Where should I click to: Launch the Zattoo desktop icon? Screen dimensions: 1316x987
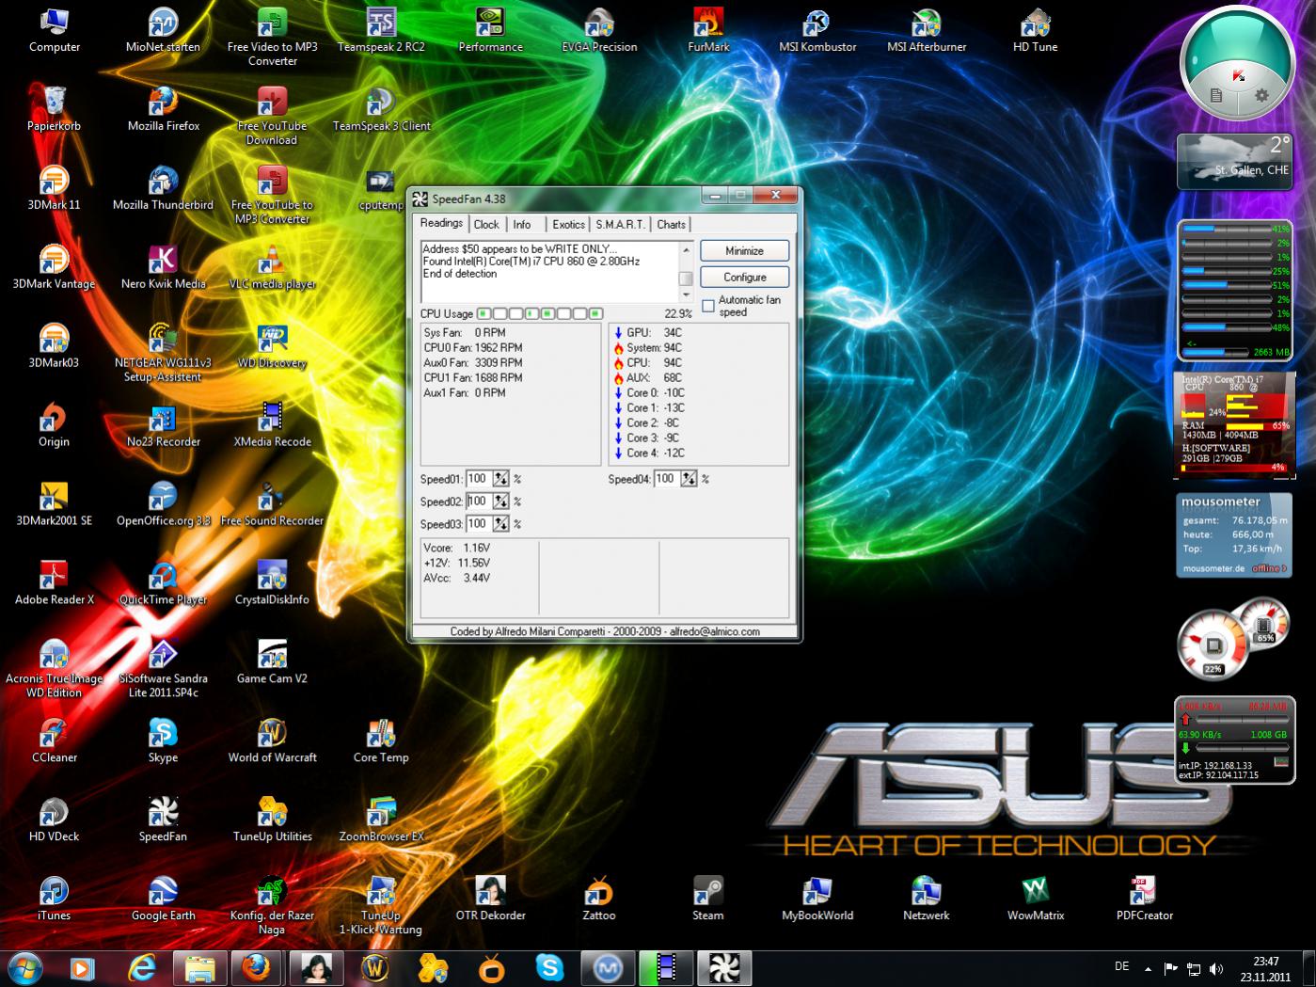click(599, 898)
